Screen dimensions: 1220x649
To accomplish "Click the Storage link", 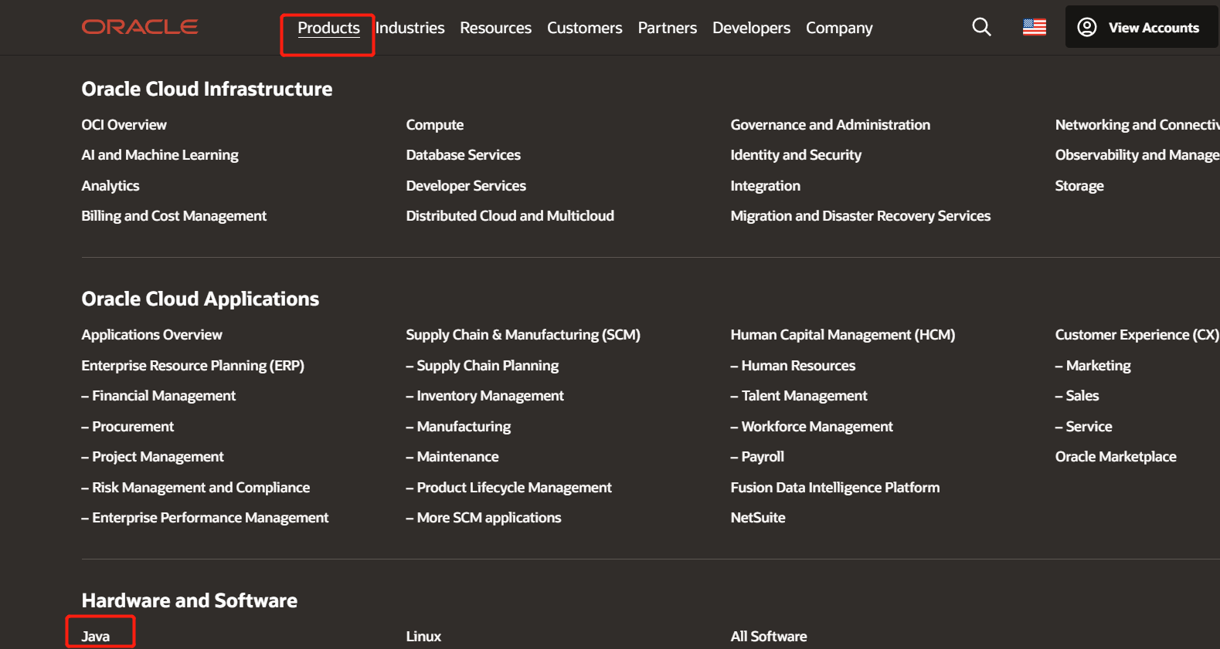I will coord(1079,186).
